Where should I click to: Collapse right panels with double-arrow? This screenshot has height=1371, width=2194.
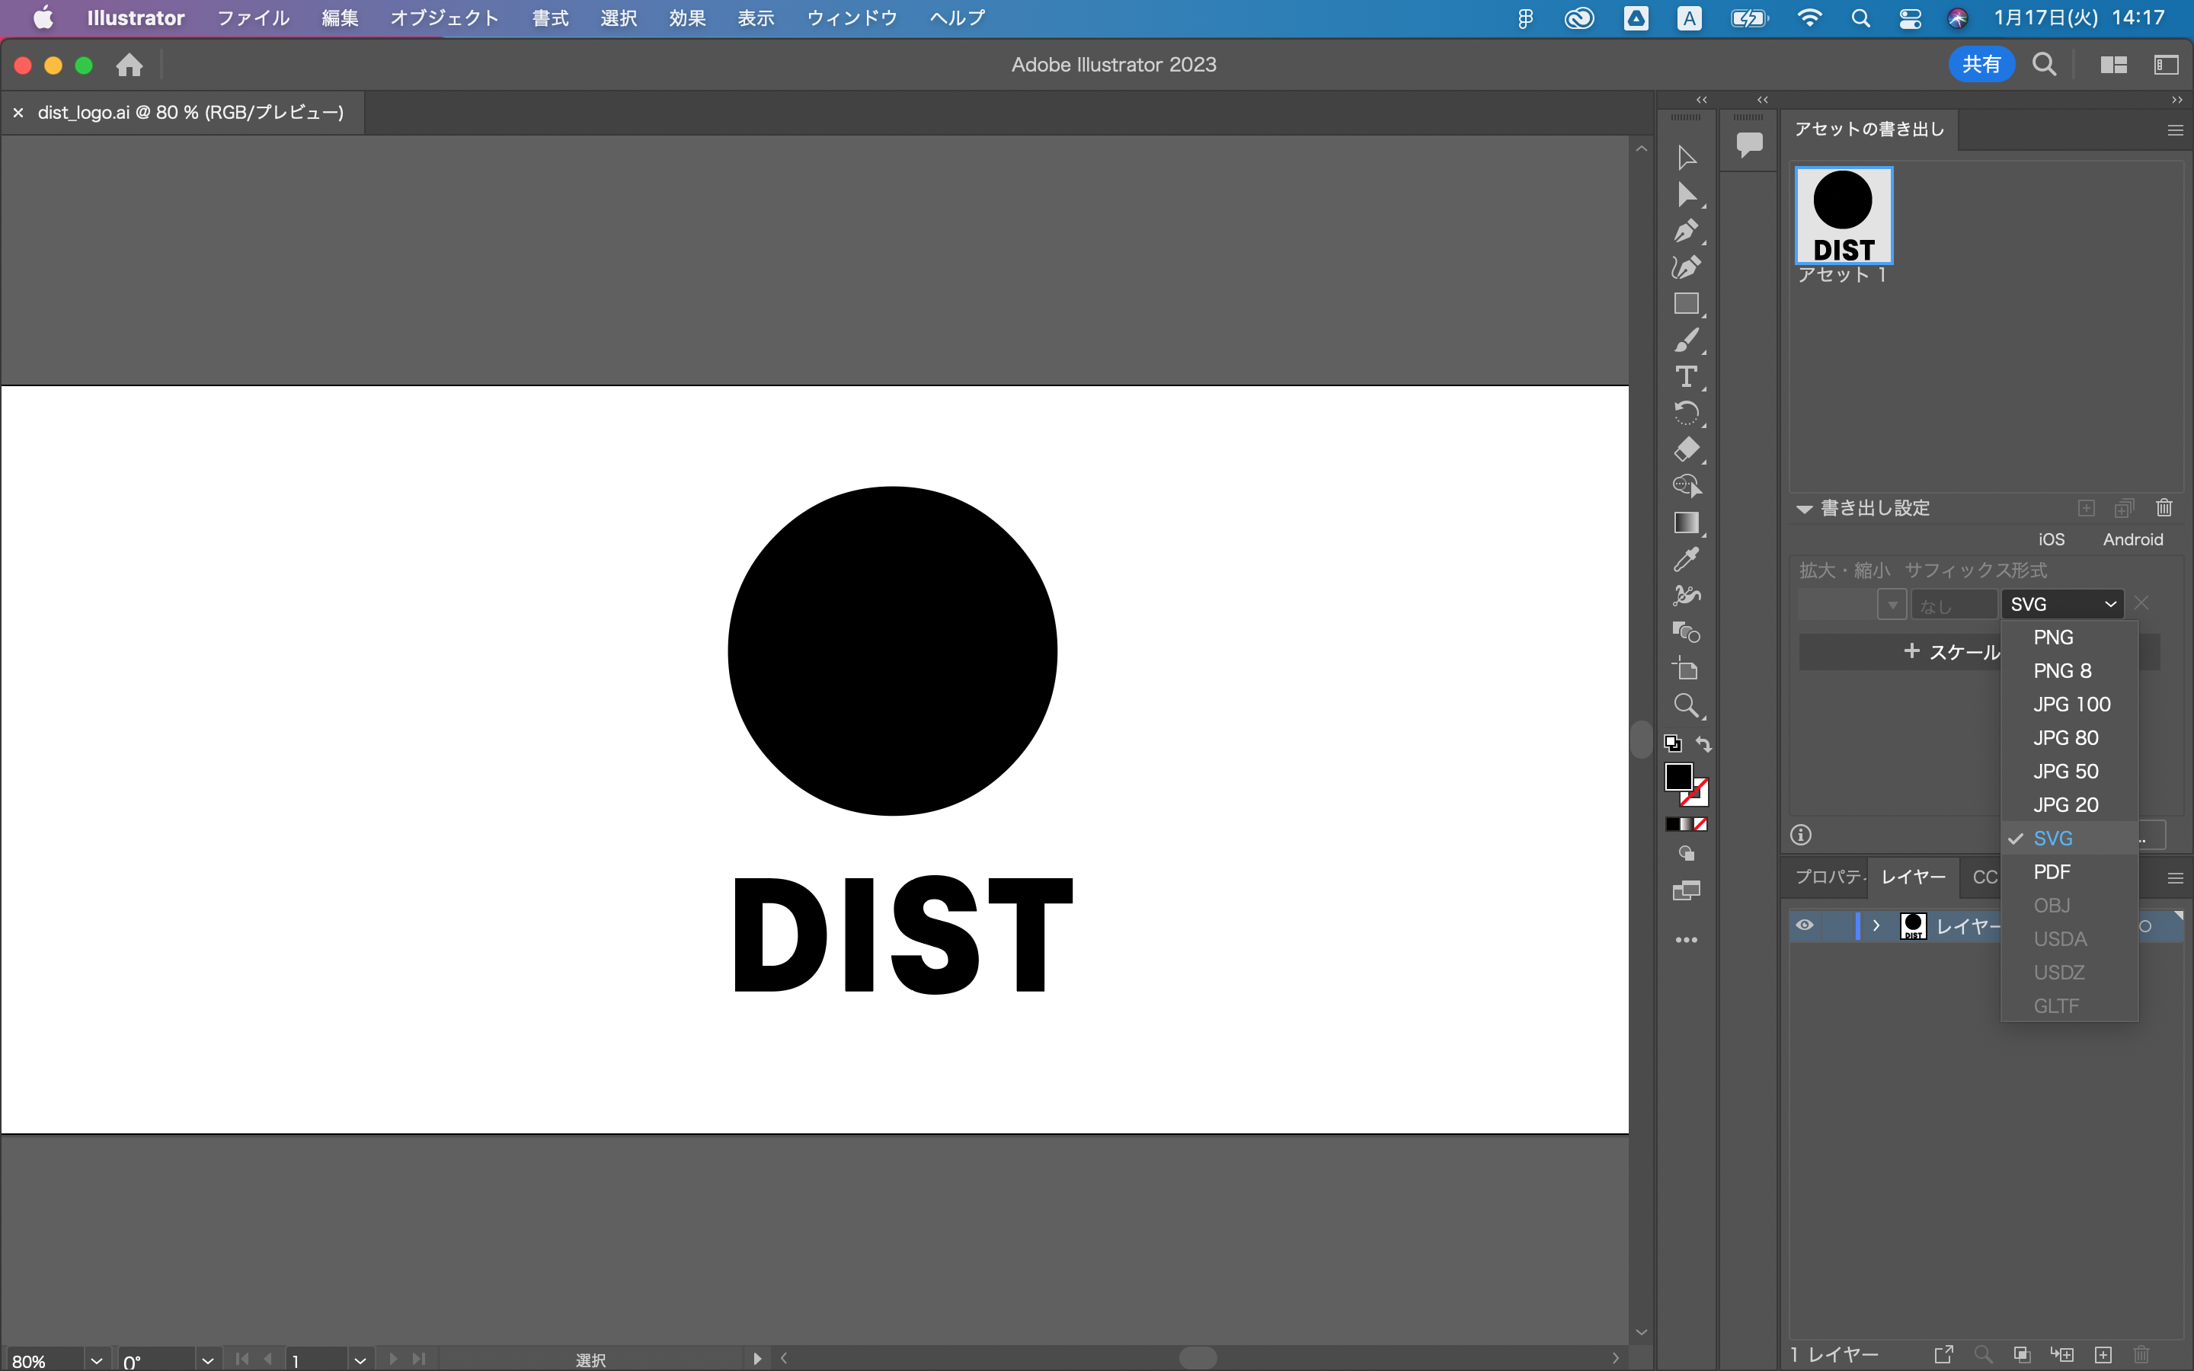coord(2176,100)
